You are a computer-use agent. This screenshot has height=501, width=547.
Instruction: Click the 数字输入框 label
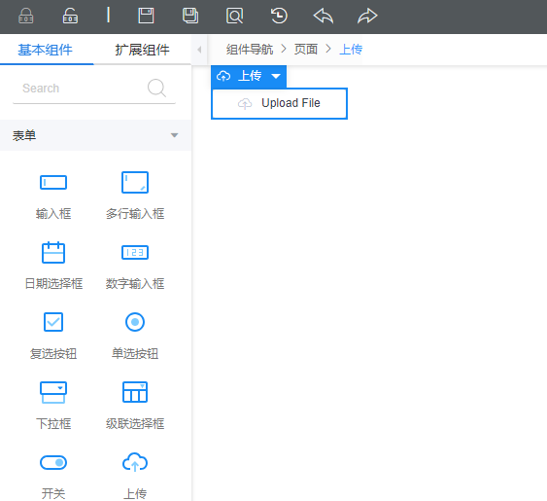(135, 283)
